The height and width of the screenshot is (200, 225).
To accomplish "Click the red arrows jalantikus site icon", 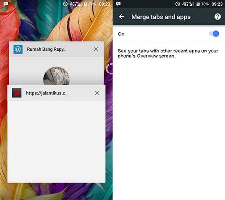I will coord(17,93).
